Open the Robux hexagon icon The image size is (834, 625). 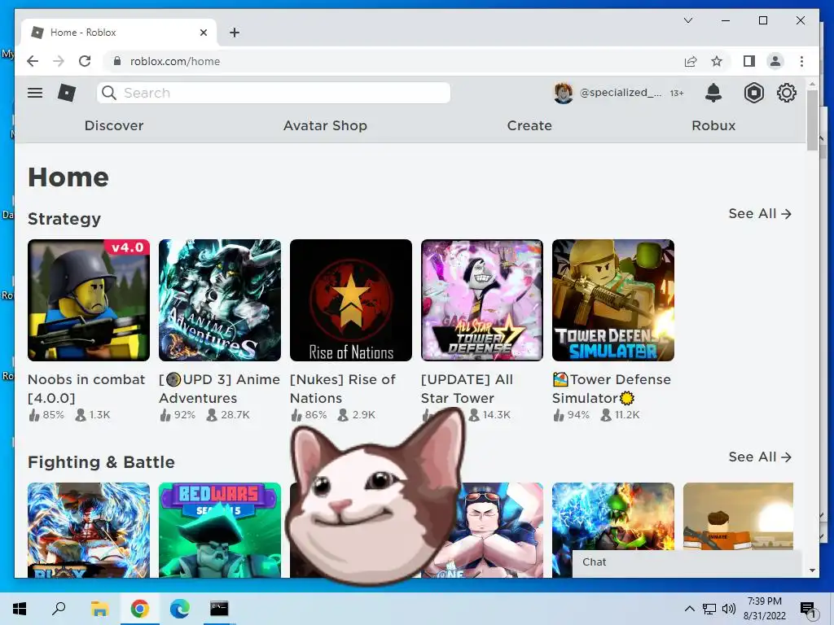click(753, 93)
